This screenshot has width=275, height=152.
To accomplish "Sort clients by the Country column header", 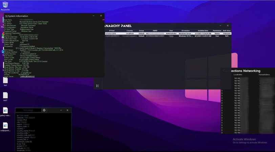I will coord(130,31).
